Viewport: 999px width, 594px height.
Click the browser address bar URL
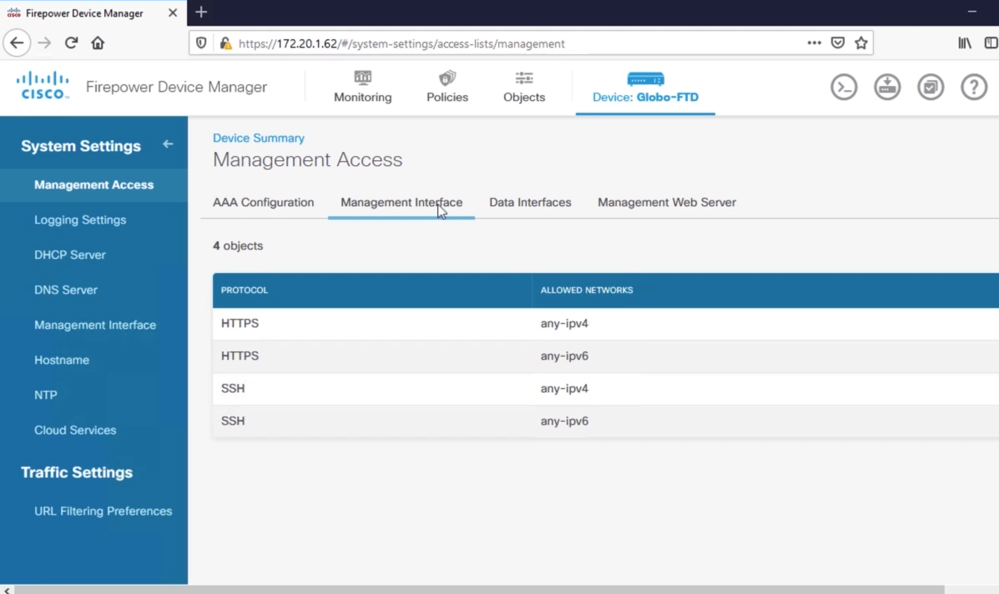tap(401, 44)
